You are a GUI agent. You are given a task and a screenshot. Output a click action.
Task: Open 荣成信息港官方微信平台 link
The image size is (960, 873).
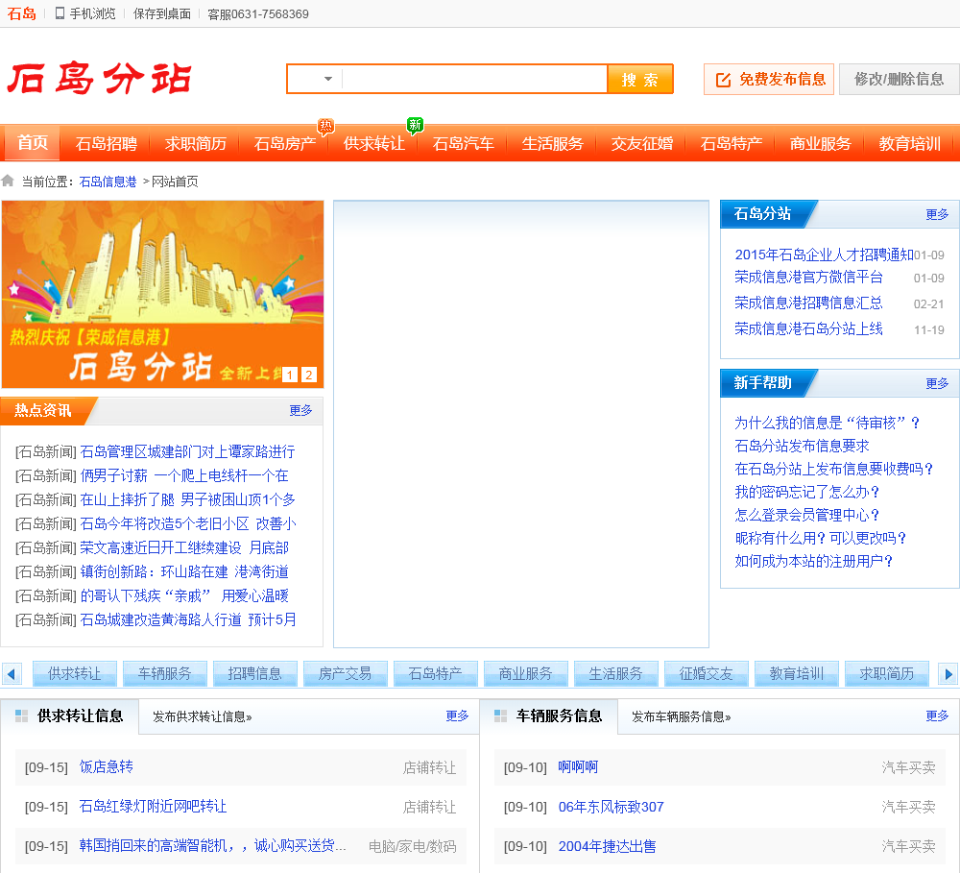(x=808, y=277)
